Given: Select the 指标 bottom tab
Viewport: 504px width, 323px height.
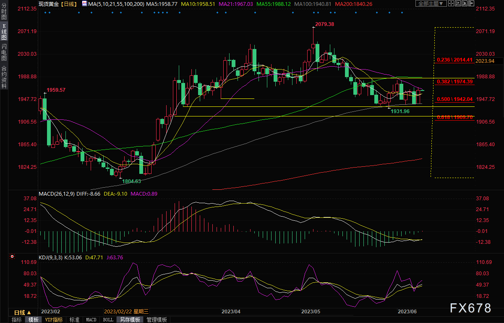Looking at the screenshot, I should coord(17,320).
